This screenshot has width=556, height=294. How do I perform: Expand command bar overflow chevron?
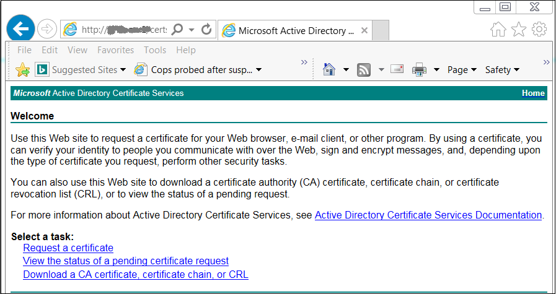(546, 63)
